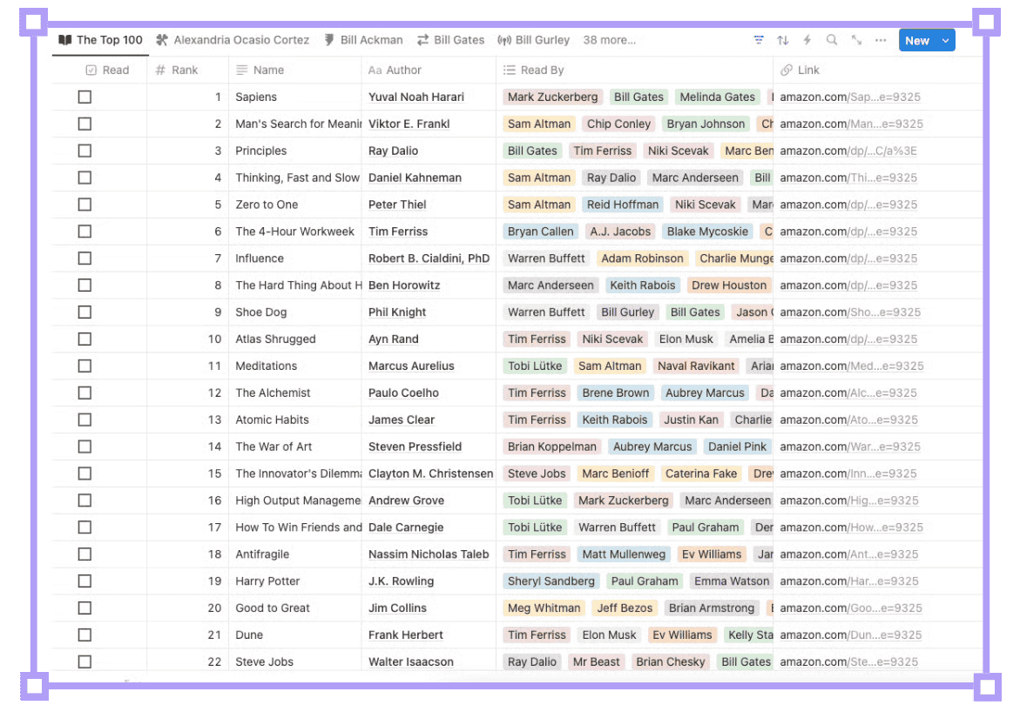Image resolution: width=1020 pixels, height=712 pixels.
Task: Mark Shoe Dog as read
Action: coord(84,312)
